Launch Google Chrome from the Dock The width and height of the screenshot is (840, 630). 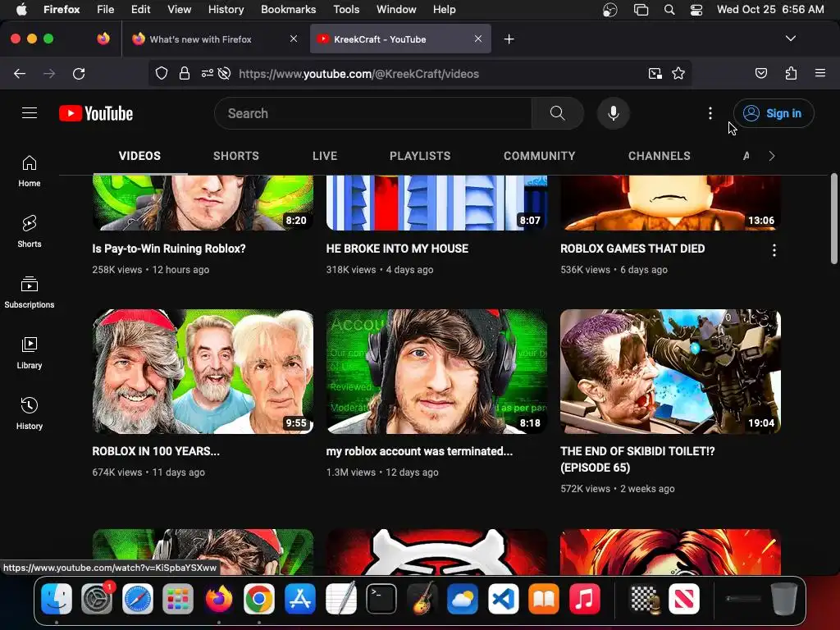pyautogui.click(x=259, y=598)
